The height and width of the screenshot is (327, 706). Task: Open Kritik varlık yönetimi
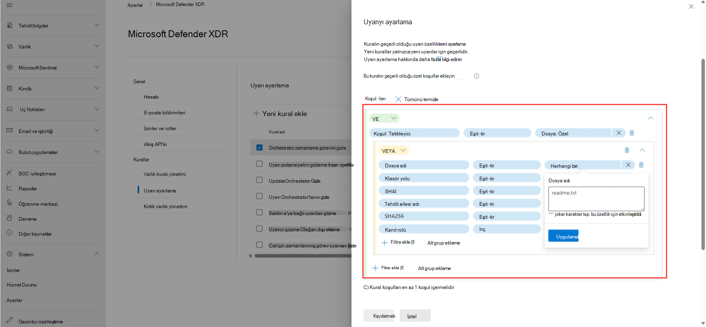coord(166,207)
